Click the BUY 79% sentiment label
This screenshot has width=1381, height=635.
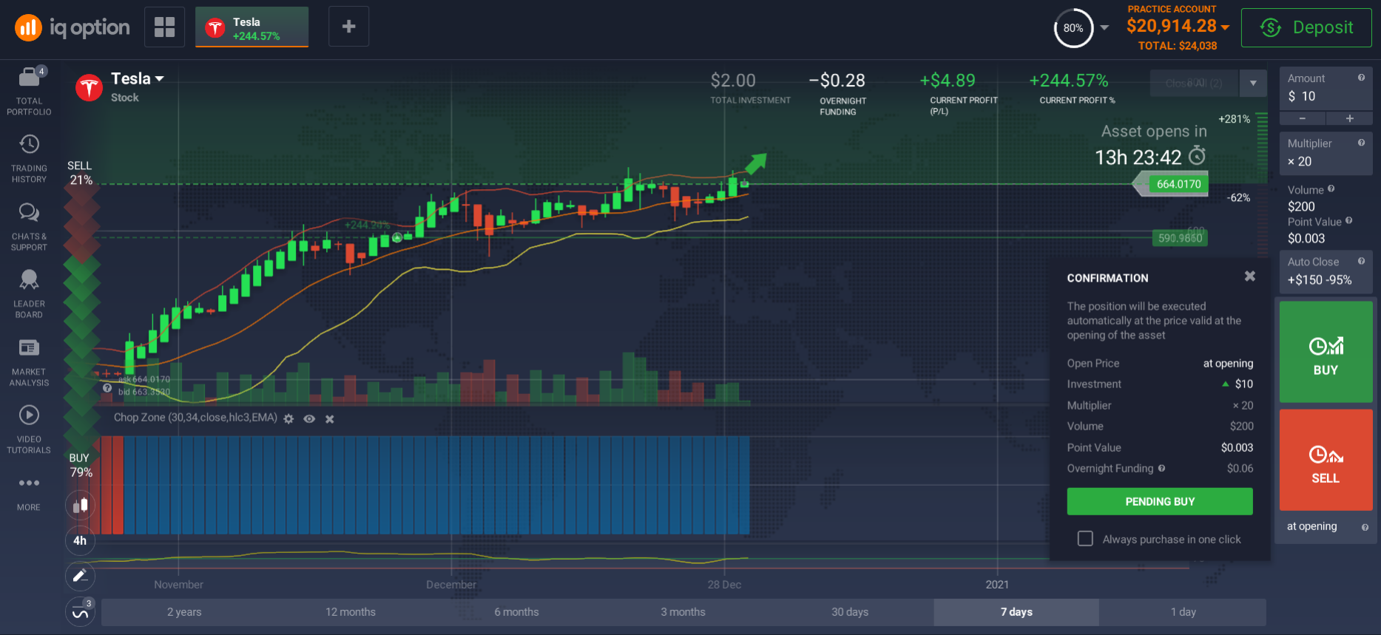tap(80, 465)
